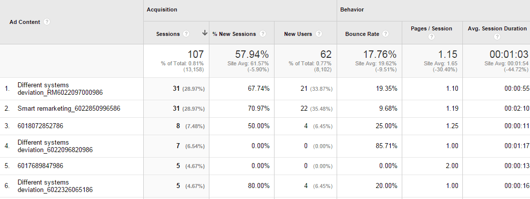
Task: Open ad content 6017689847986
Action: pyautogui.click(x=40, y=166)
